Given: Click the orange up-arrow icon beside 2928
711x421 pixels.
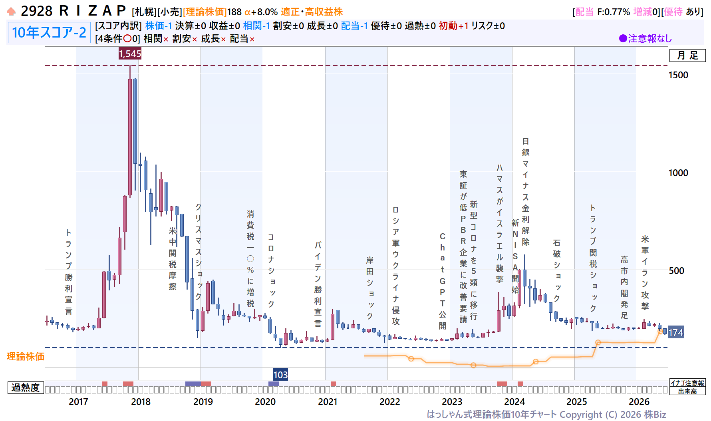Looking at the screenshot, I should (x=11, y=12).
